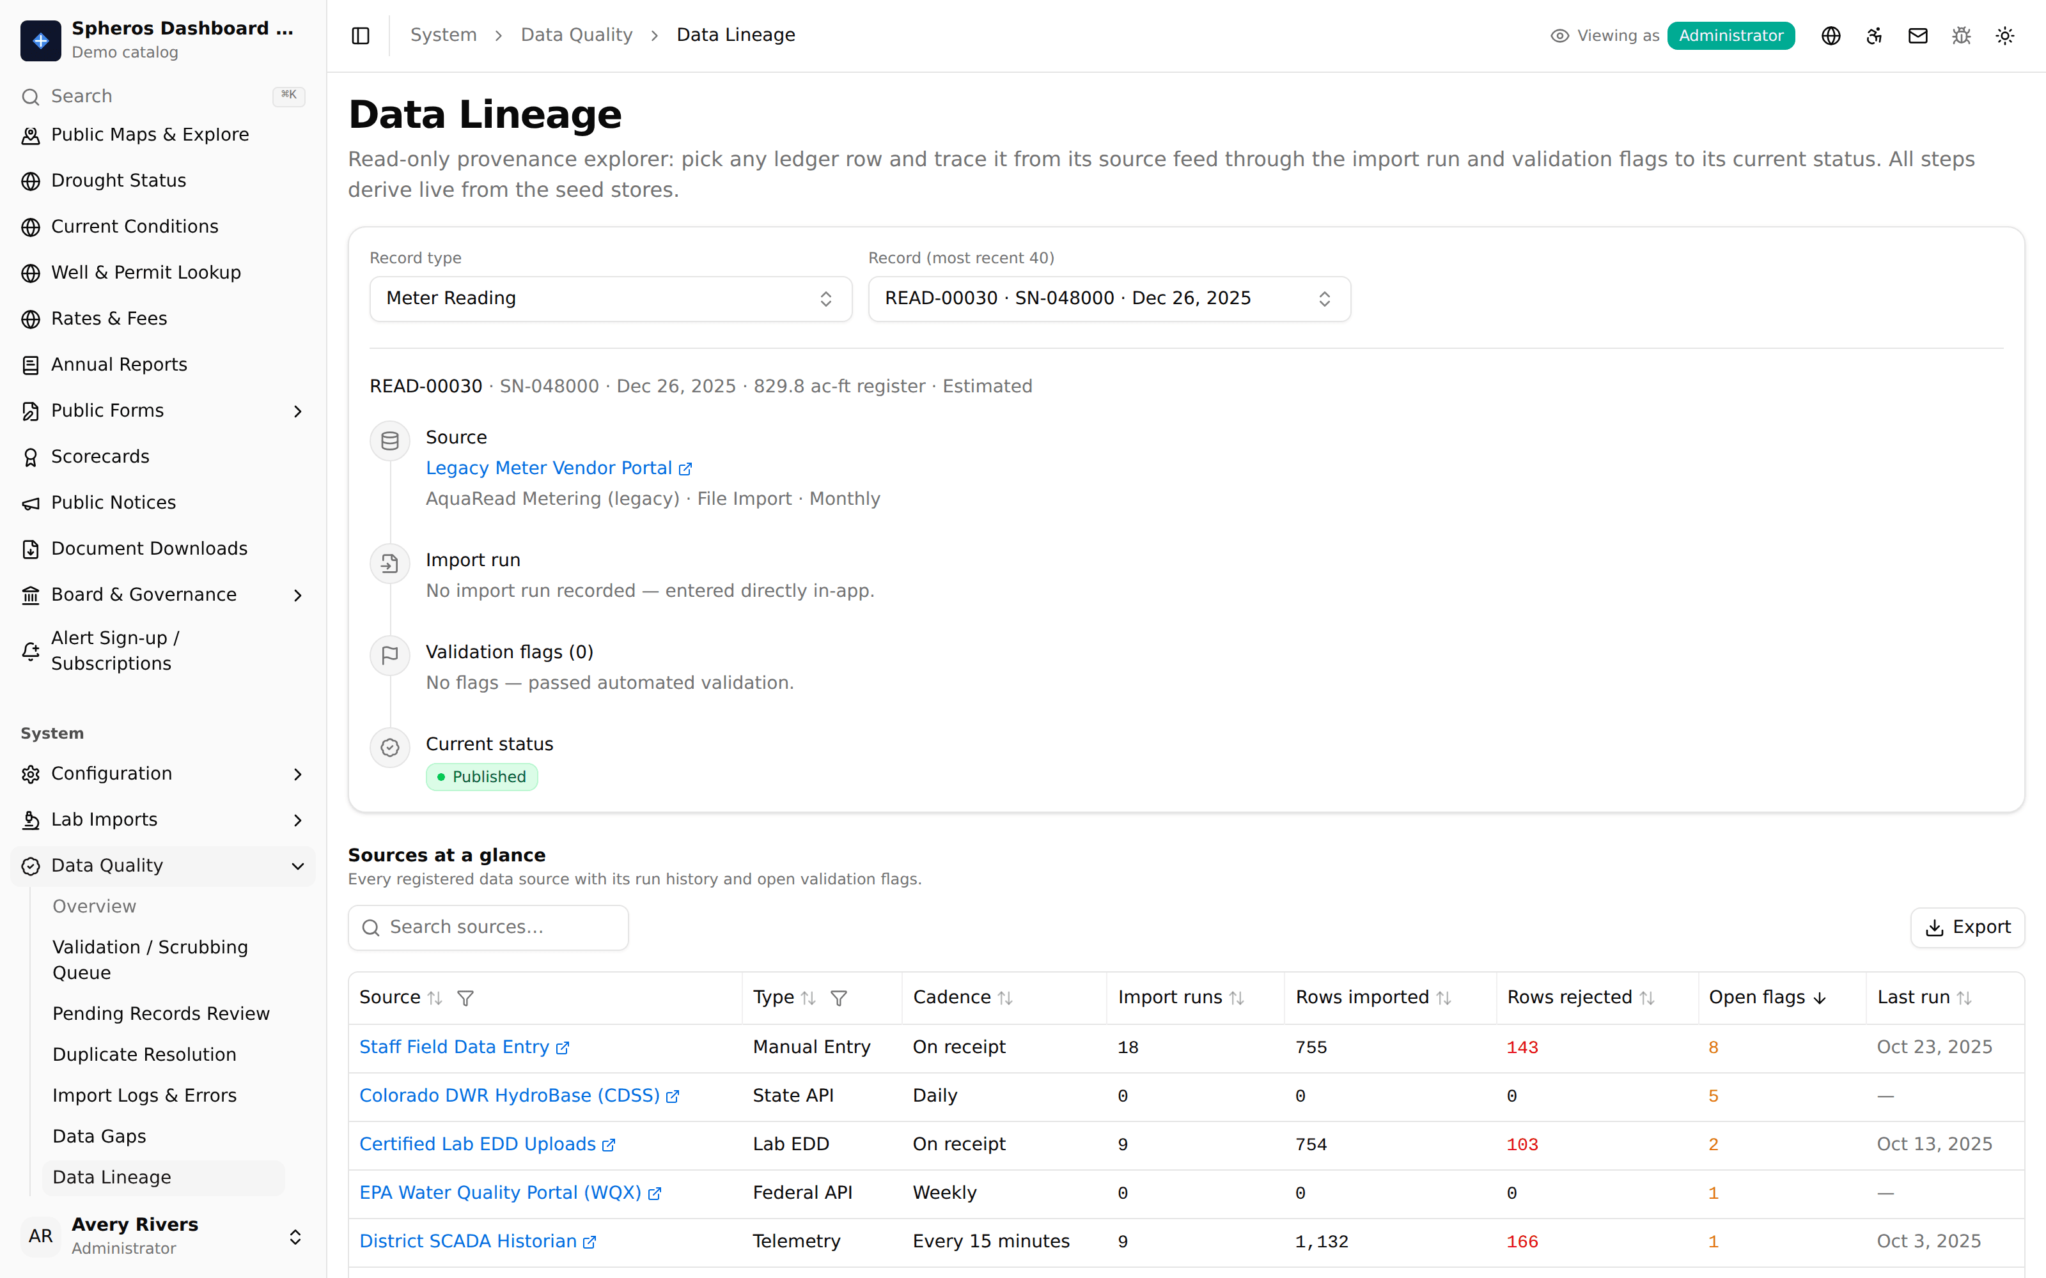
Task: Open Import Logs & Errors
Action: click(163, 1097)
